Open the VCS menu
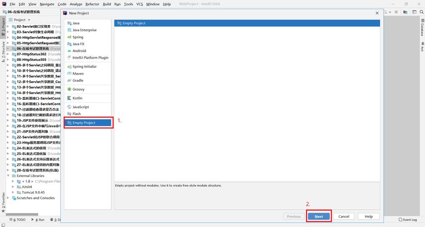This screenshot has height=227, width=425. point(139,4)
